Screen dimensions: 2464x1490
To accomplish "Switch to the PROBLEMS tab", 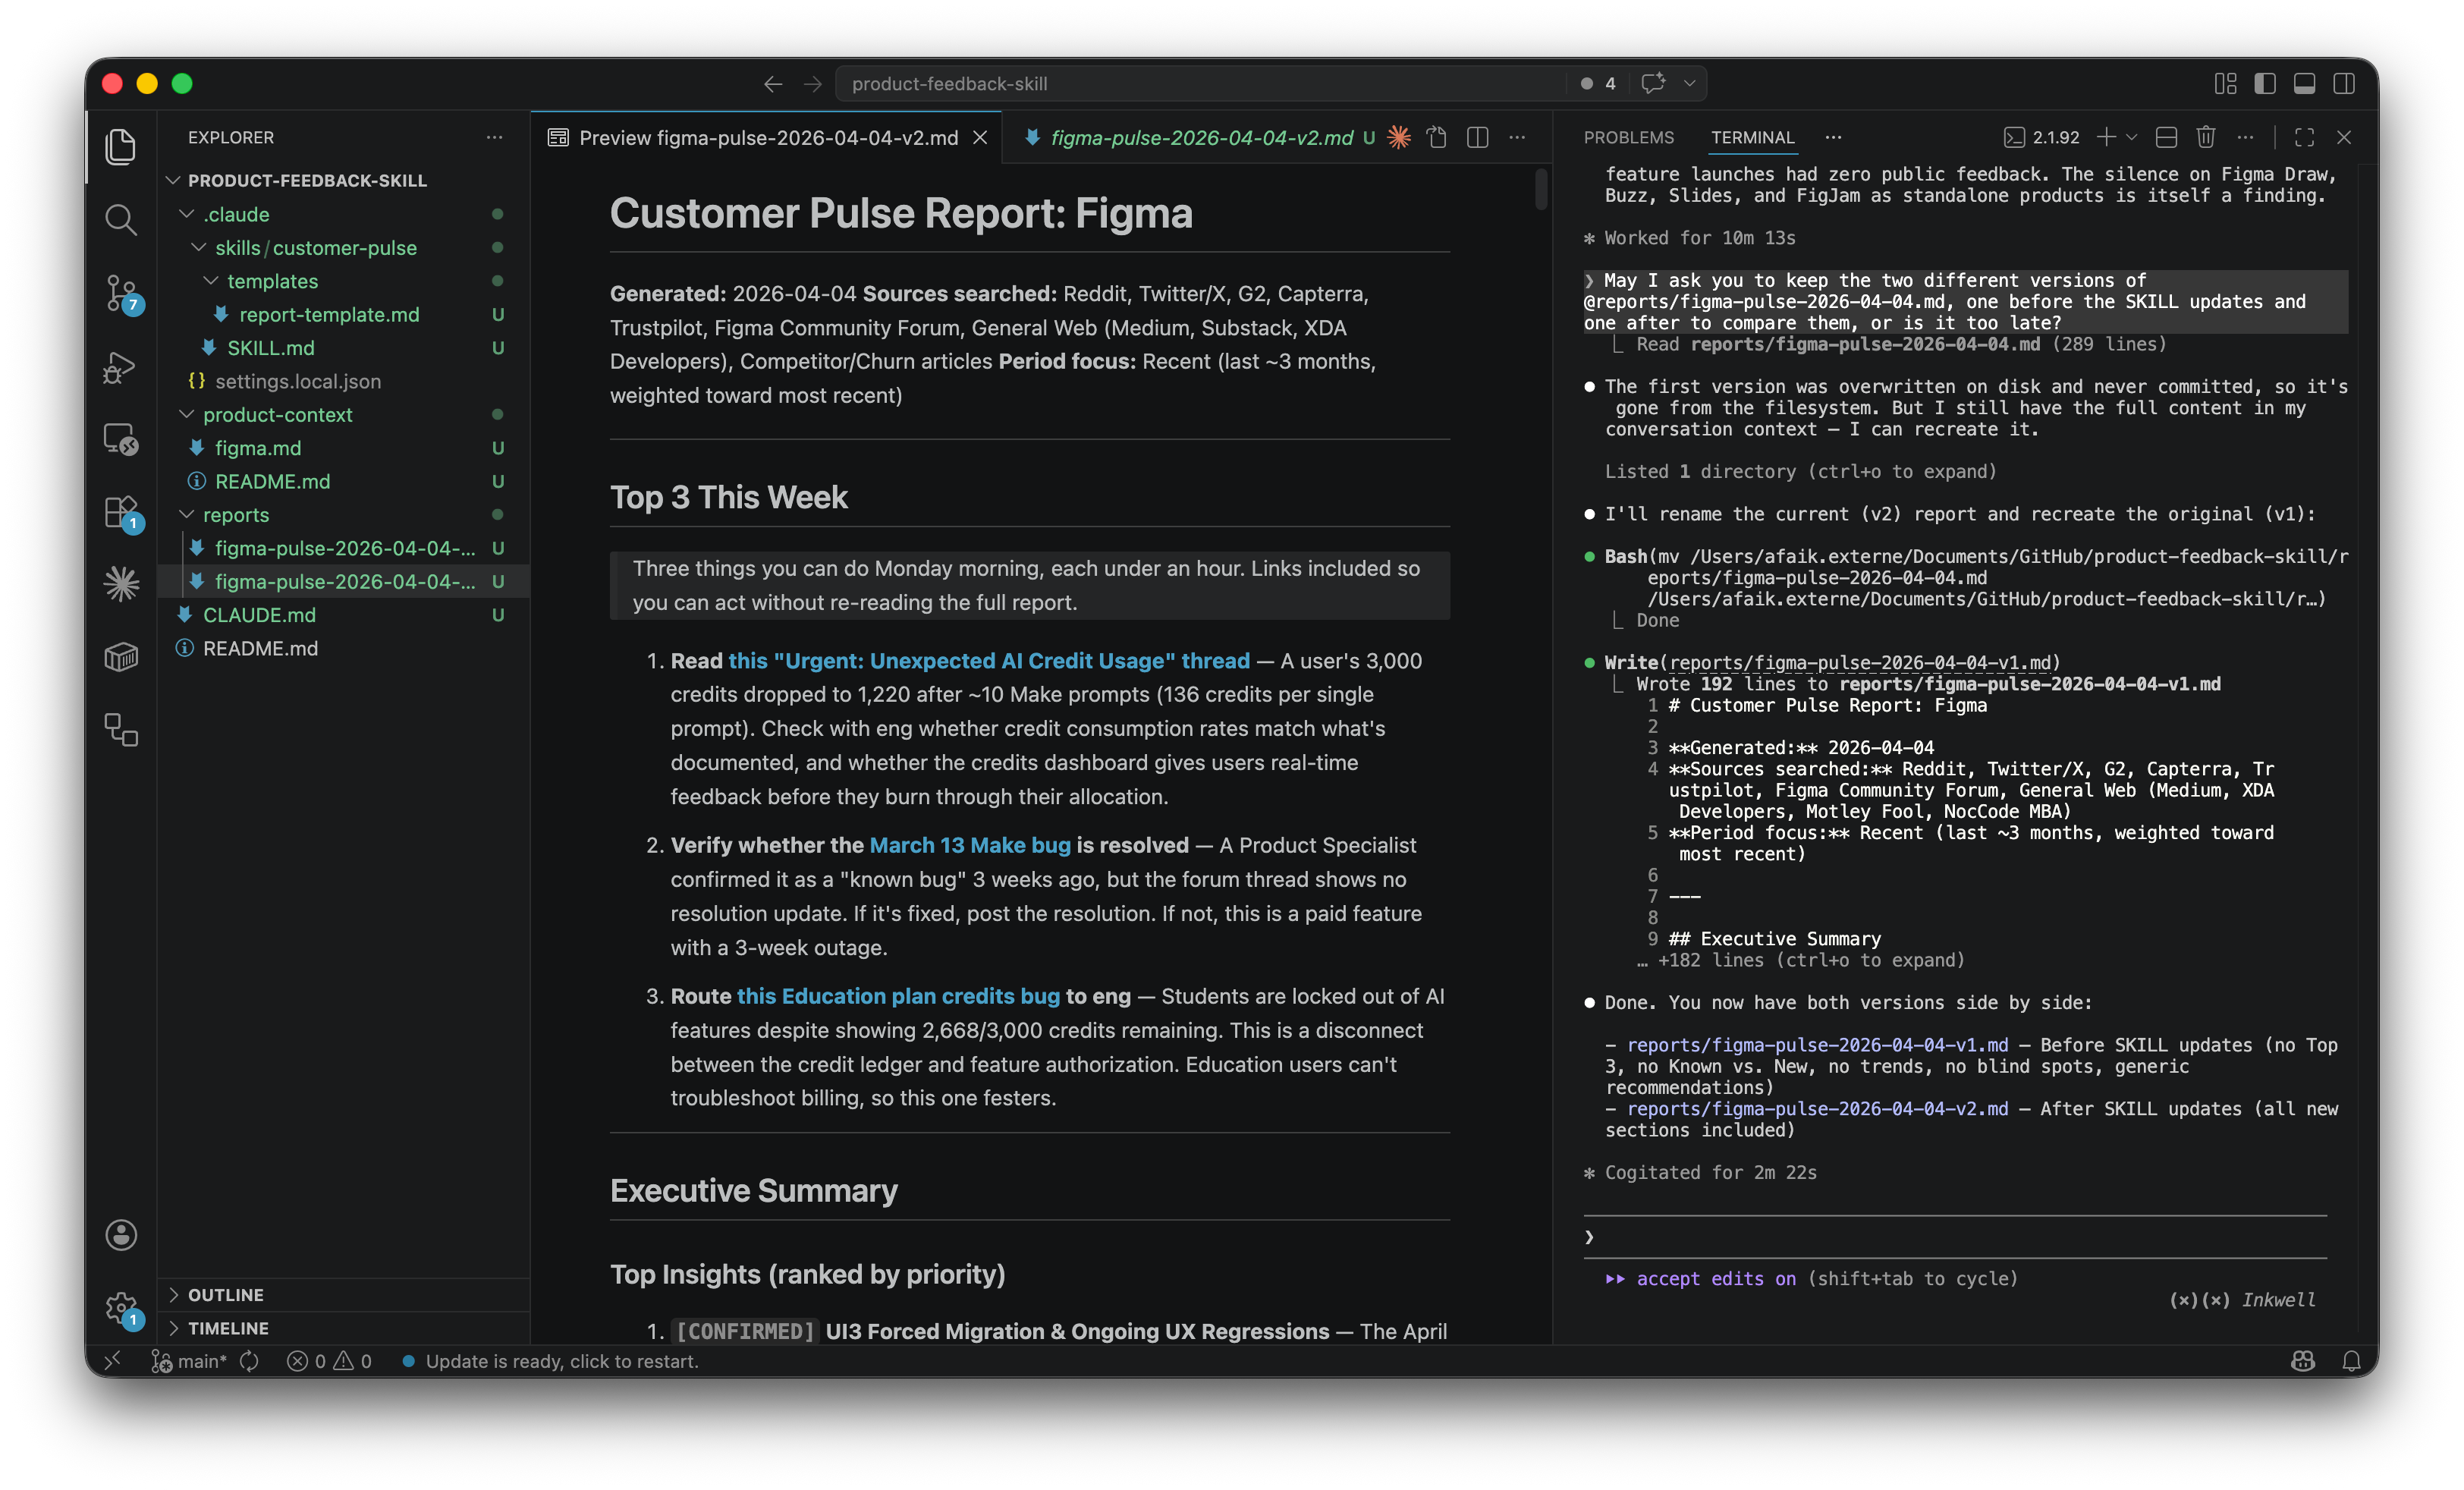I will tap(1628, 138).
